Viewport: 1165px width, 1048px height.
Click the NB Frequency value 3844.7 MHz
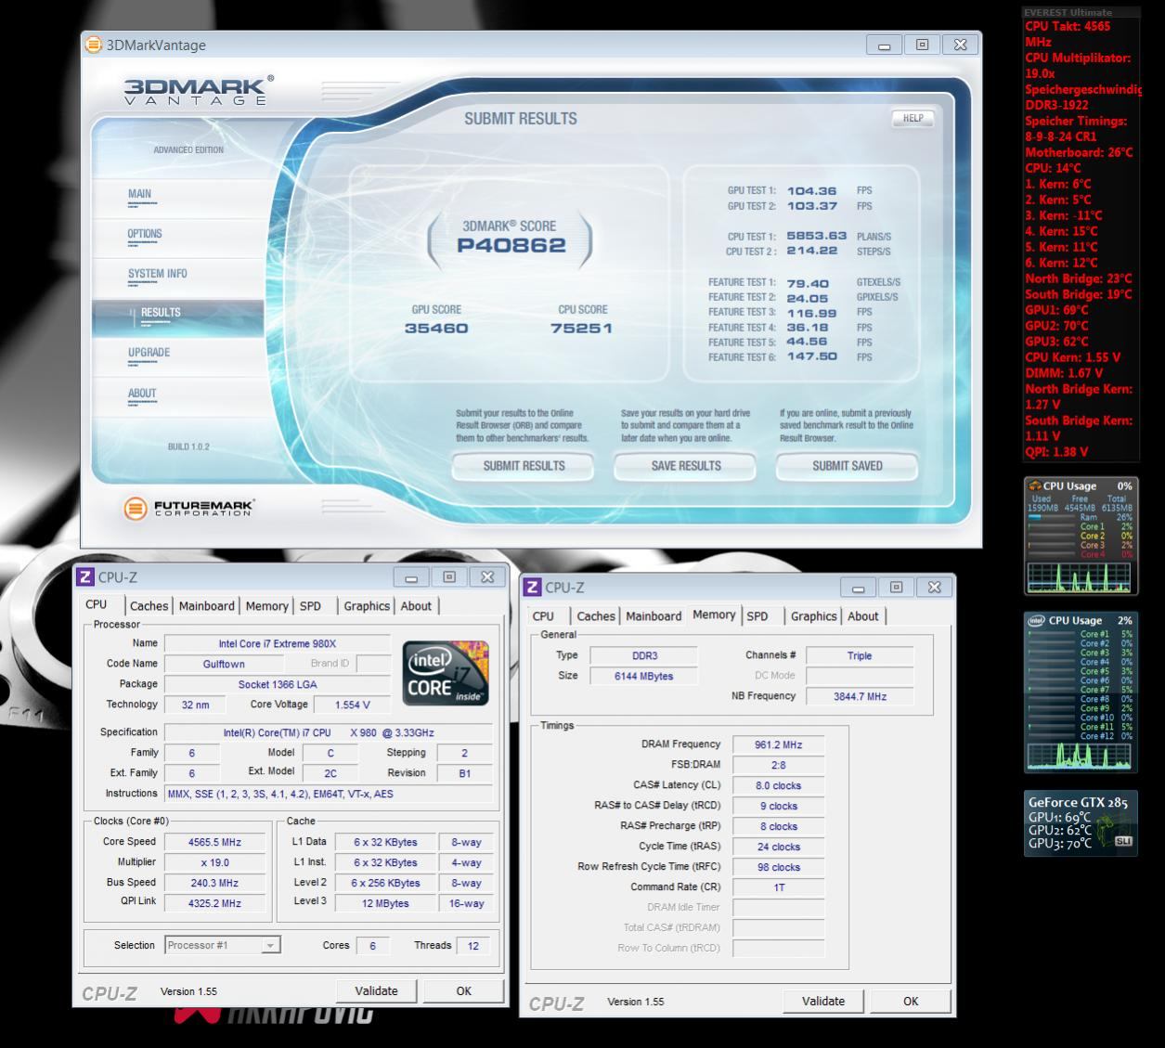coord(860,697)
